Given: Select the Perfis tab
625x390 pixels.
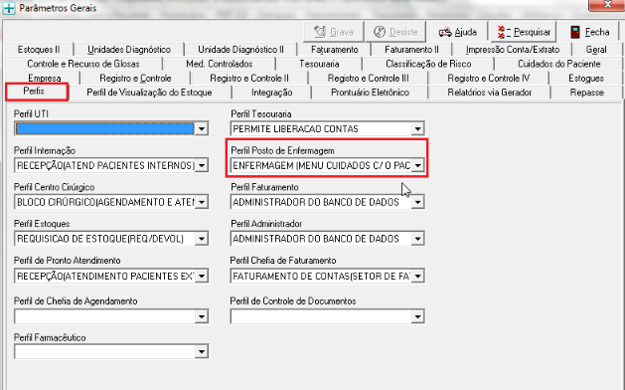Looking at the screenshot, I should (x=37, y=92).
